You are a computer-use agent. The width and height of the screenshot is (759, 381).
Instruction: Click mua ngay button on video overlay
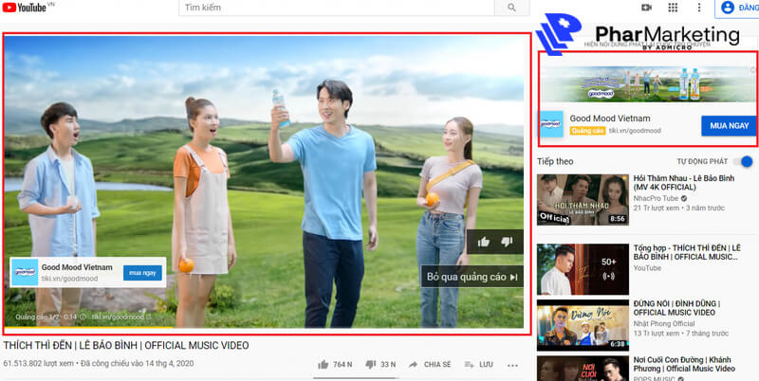point(142,273)
